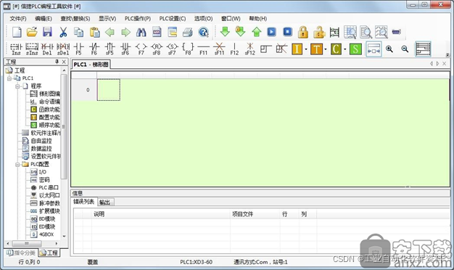Download program to PLC green down arrow

(225, 32)
